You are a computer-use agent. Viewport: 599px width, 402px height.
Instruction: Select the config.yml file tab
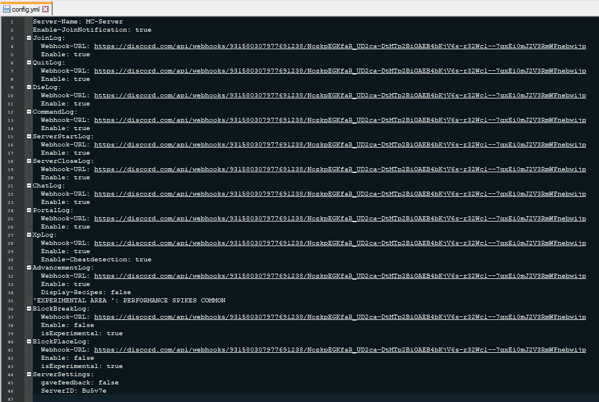coord(26,9)
